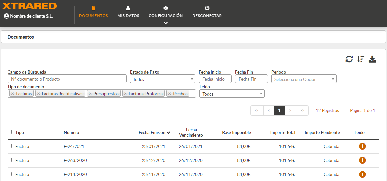
Task: Click the Configuración gear icon
Action: (166, 8)
